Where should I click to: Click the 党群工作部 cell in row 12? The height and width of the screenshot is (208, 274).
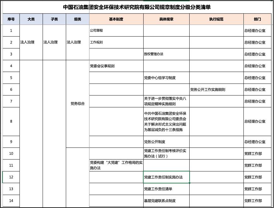click(x=257, y=177)
